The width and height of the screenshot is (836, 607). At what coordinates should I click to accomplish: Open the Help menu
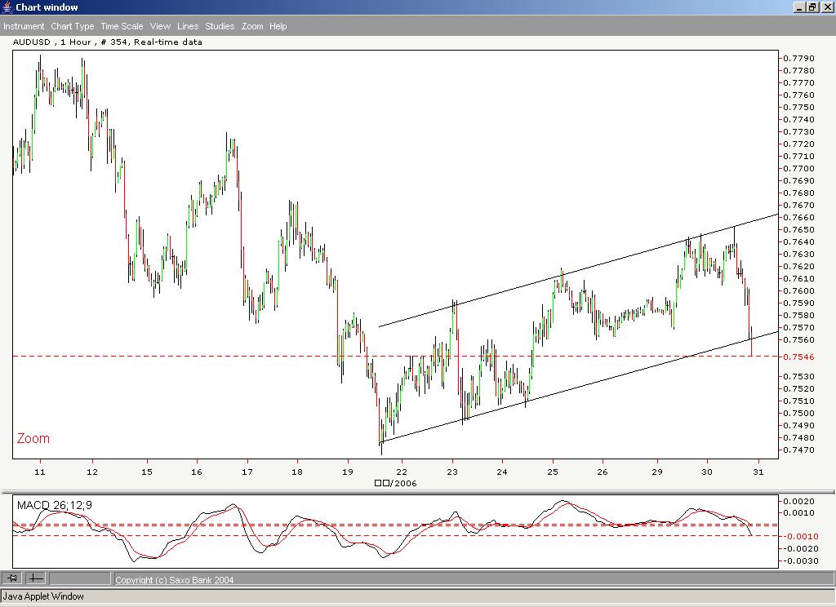pos(278,26)
